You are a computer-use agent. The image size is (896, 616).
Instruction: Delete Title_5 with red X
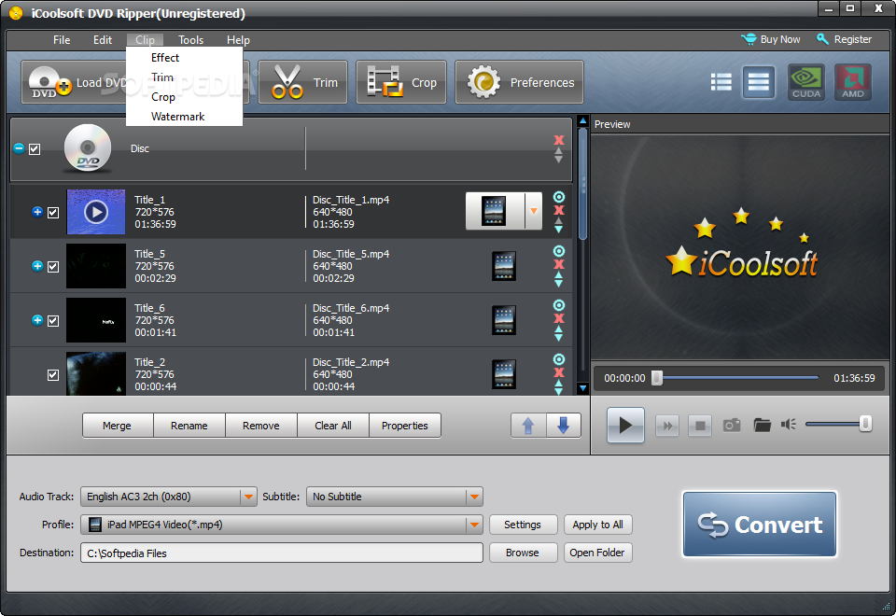click(559, 264)
